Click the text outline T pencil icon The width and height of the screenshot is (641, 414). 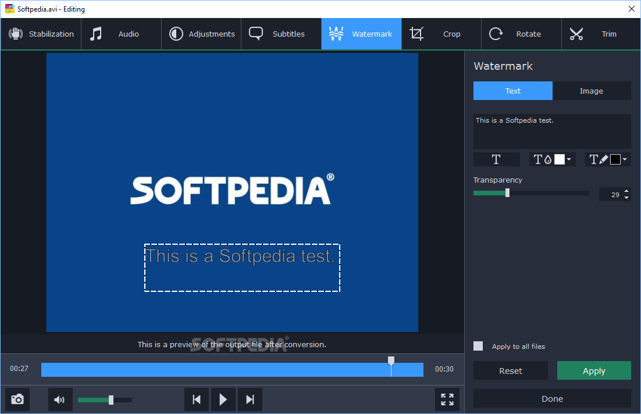tap(599, 159)
